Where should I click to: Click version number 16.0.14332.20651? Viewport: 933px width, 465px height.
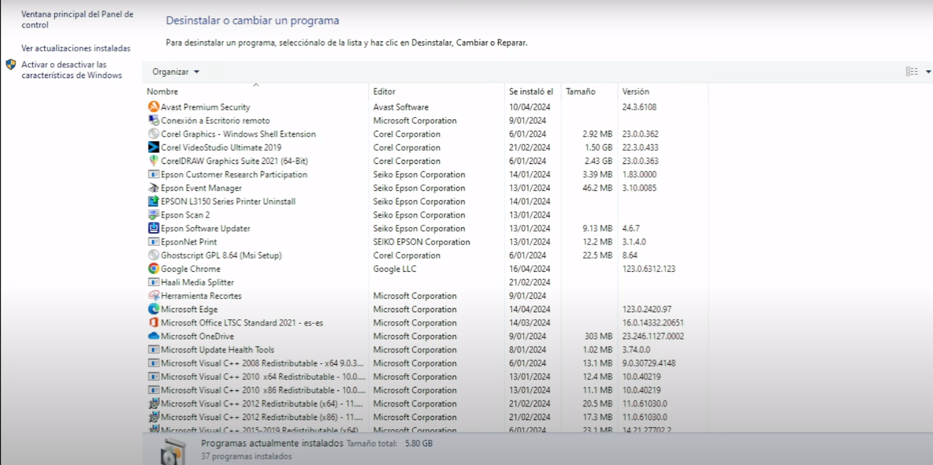[653, 323]
